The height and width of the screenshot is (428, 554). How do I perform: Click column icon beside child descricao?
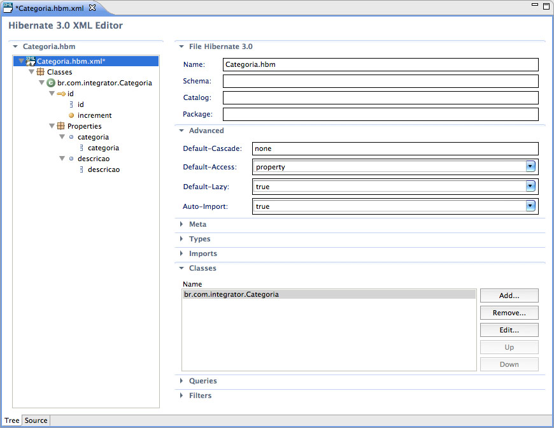82,169
